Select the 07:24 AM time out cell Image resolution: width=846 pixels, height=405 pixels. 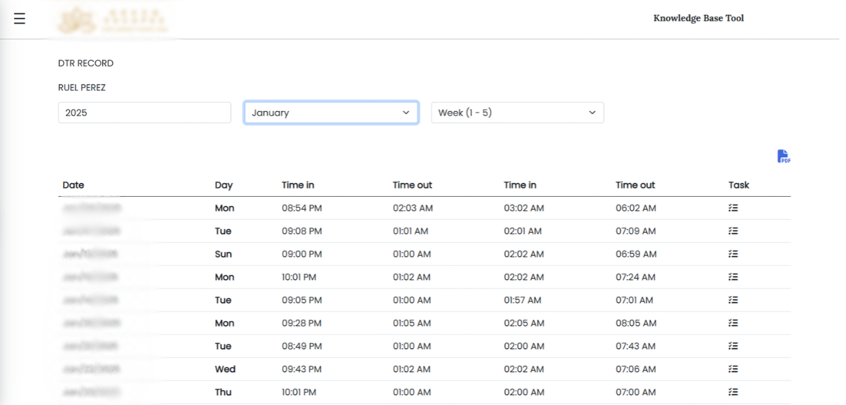(x=635, y=277)
